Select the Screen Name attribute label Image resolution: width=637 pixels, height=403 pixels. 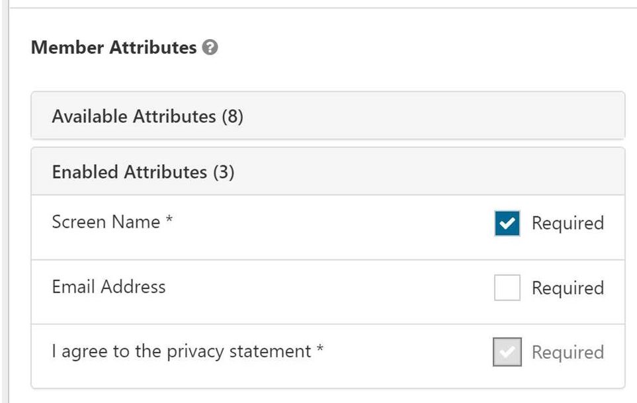106,222
